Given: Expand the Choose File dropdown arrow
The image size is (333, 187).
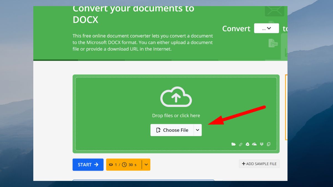Looking at the screenshot, I should coord(198,130).
